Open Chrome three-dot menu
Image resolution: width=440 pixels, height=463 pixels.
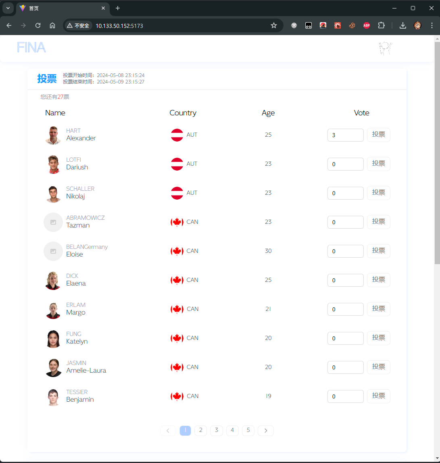click(x=432, y=26)
